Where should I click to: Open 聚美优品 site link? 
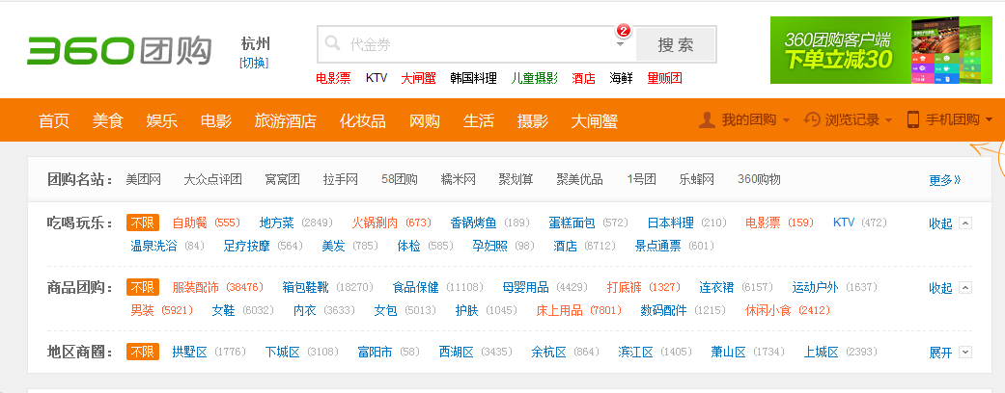pos(580,179)
